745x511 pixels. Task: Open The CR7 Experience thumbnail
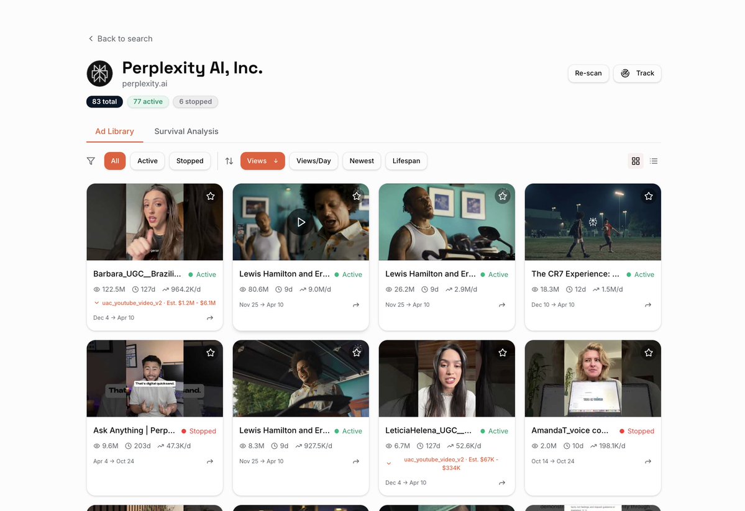pyautogui.click(x=593, y=222)
